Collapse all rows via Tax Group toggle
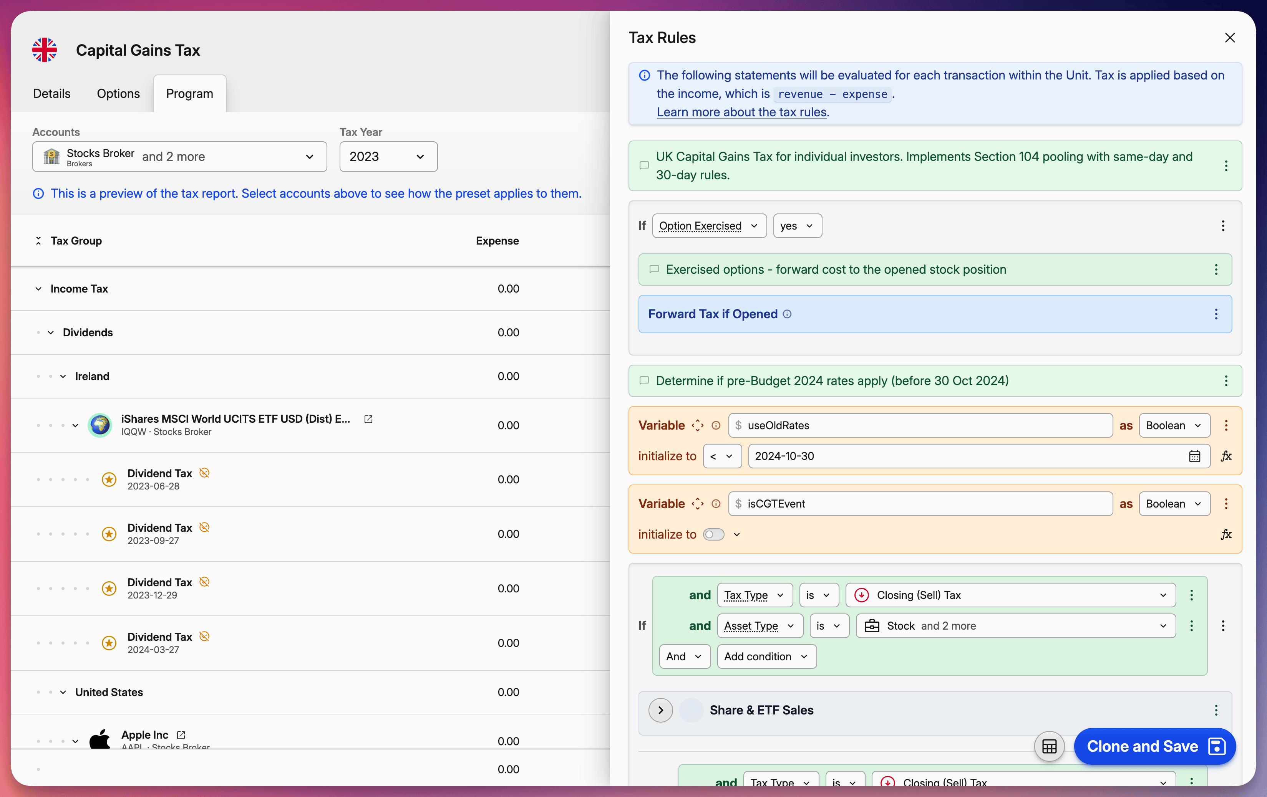Screen dimensions: 1267x797 pyautogui.click(x=38, y=241)
